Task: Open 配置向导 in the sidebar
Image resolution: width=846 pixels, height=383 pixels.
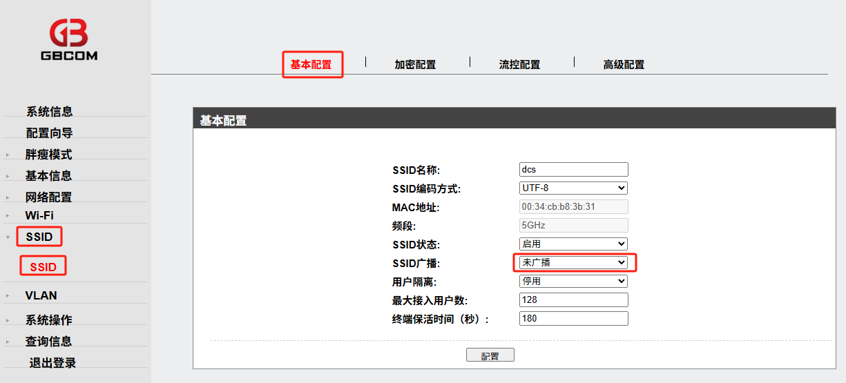Action: pos(50,132)
